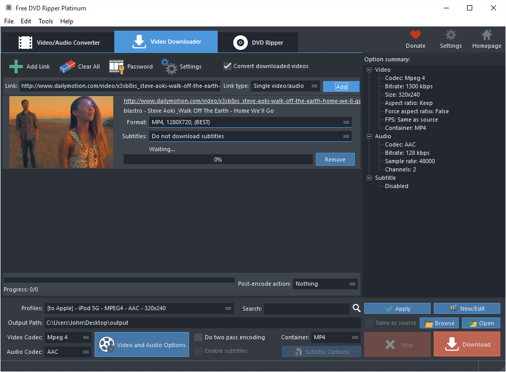Collapse the Video tree node

369,70
